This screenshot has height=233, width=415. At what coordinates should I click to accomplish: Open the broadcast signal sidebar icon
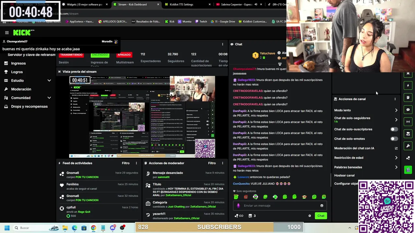pos(408,122)
